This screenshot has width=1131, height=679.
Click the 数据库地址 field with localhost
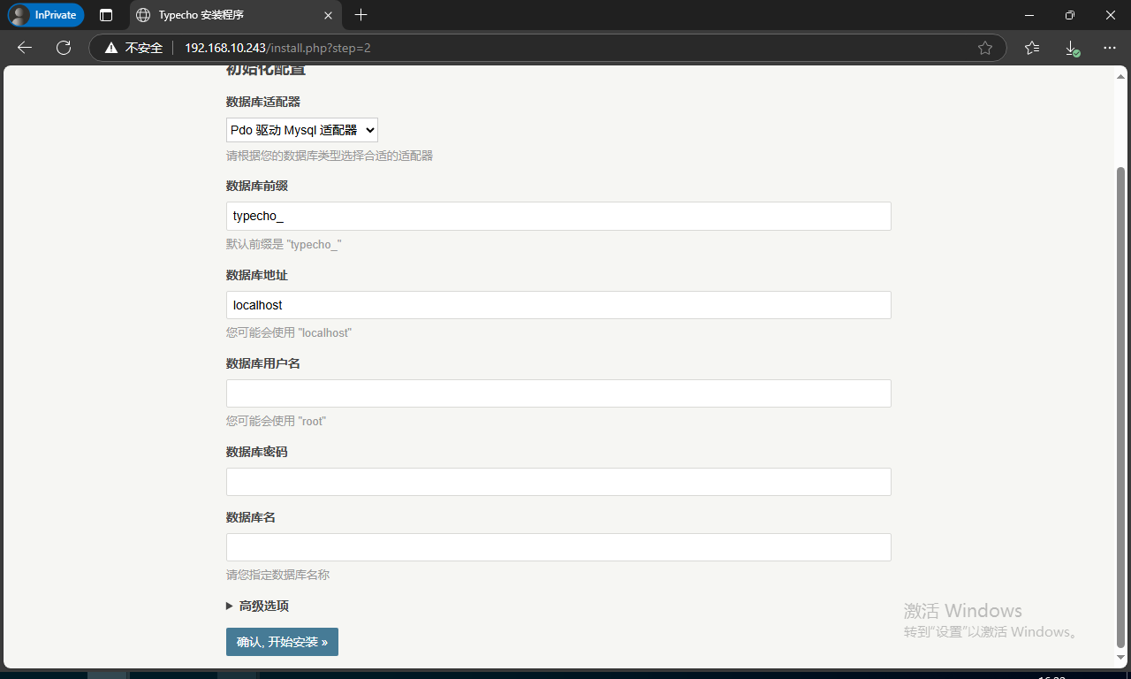pyautogui.click(x=558, y=305)
